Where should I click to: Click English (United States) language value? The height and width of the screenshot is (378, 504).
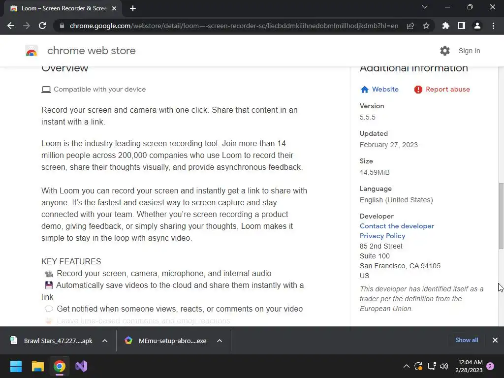pyautogui.click(x=396, y=200)
